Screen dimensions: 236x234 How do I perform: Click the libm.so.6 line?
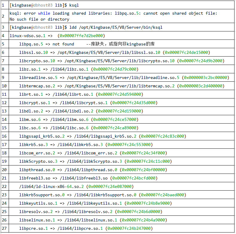79,120
